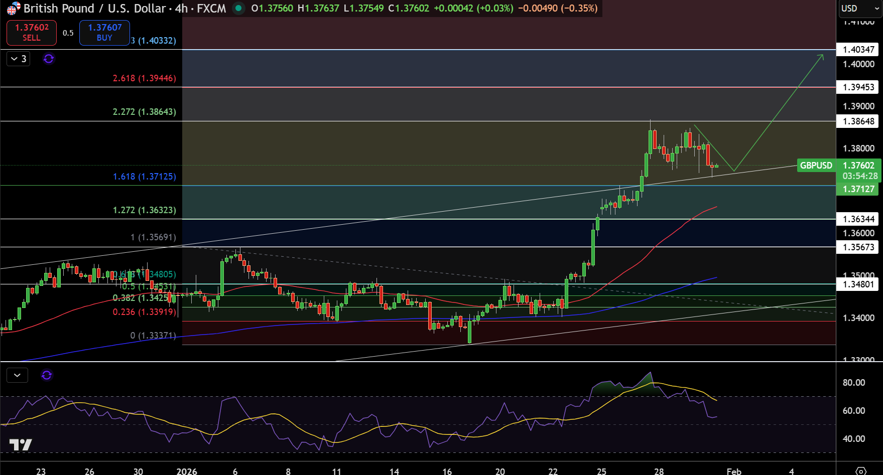Click the Feb label on time axis
883x475 pixels.
(734, 471)
